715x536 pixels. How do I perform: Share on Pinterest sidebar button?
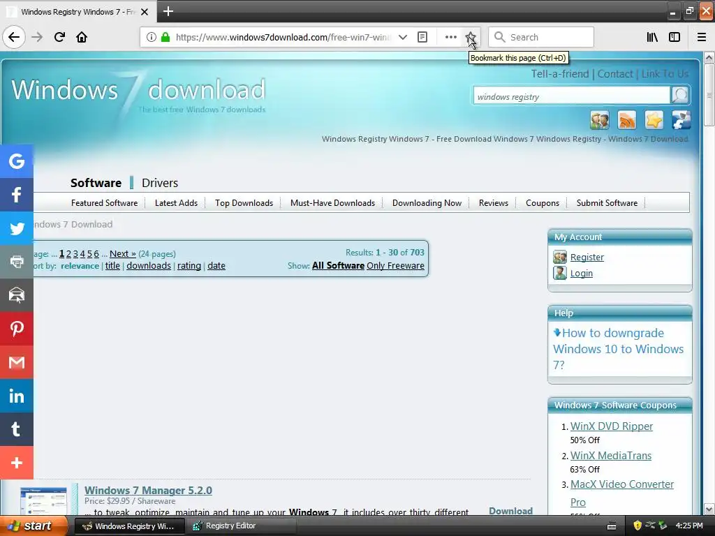[17, 329]
